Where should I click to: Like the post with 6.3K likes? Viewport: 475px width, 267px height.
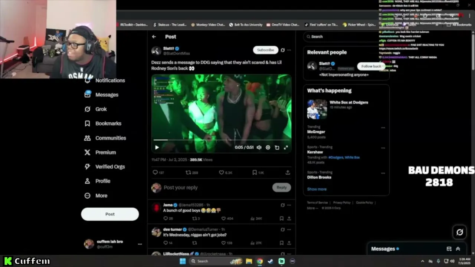pyautogui.click(x=226, y=172)
